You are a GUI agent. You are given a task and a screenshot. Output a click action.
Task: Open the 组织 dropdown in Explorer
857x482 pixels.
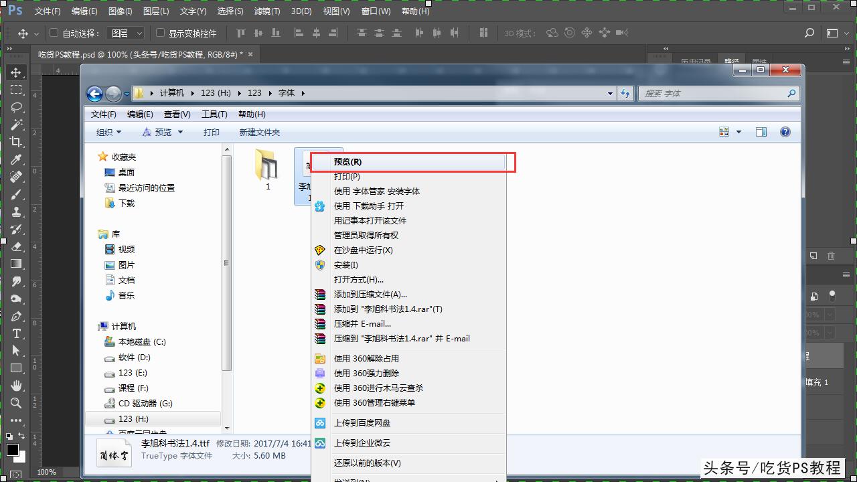tap(108, 132)
